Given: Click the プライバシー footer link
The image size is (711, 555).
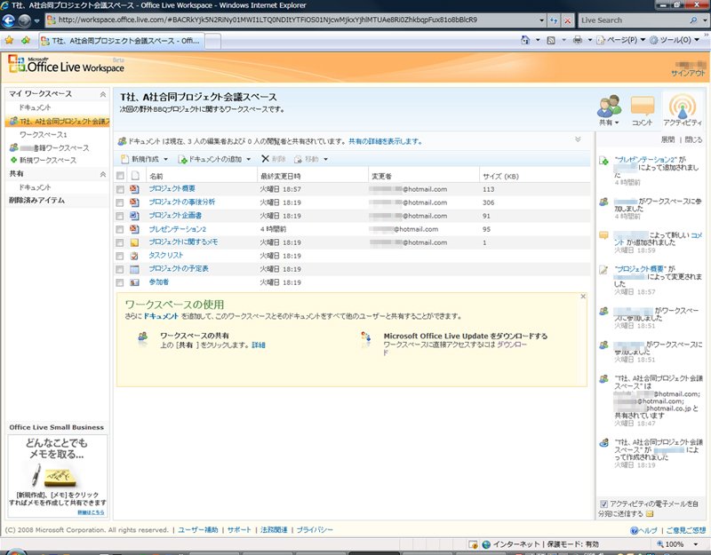Looking at the screenshot, I should (x=315, y=529).
